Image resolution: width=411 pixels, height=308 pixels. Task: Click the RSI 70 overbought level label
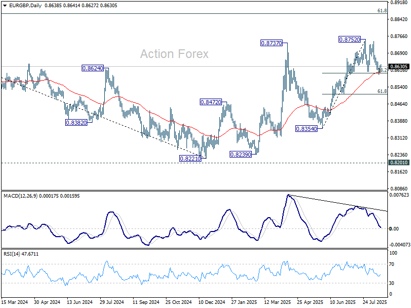click(391, 264)
